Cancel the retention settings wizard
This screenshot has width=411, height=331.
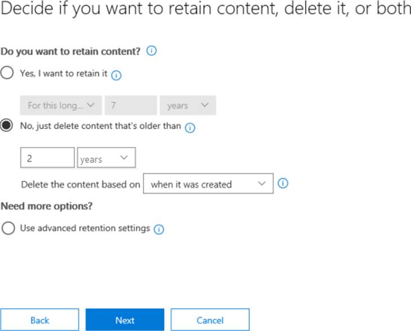[x=210, y=320]
